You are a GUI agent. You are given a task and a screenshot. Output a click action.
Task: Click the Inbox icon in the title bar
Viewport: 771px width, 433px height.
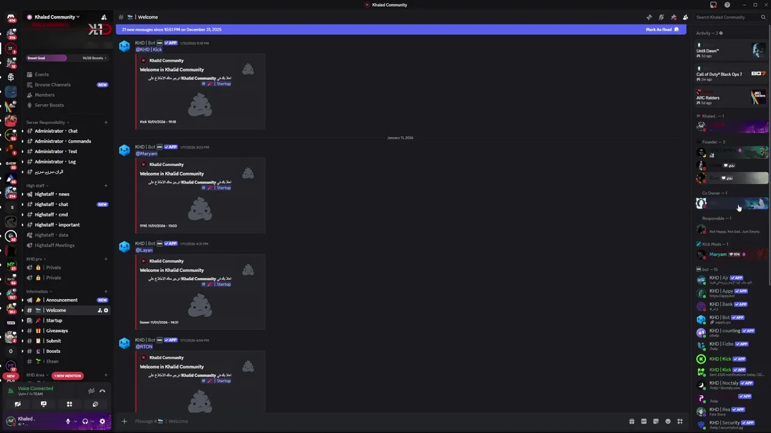[713, 5]
